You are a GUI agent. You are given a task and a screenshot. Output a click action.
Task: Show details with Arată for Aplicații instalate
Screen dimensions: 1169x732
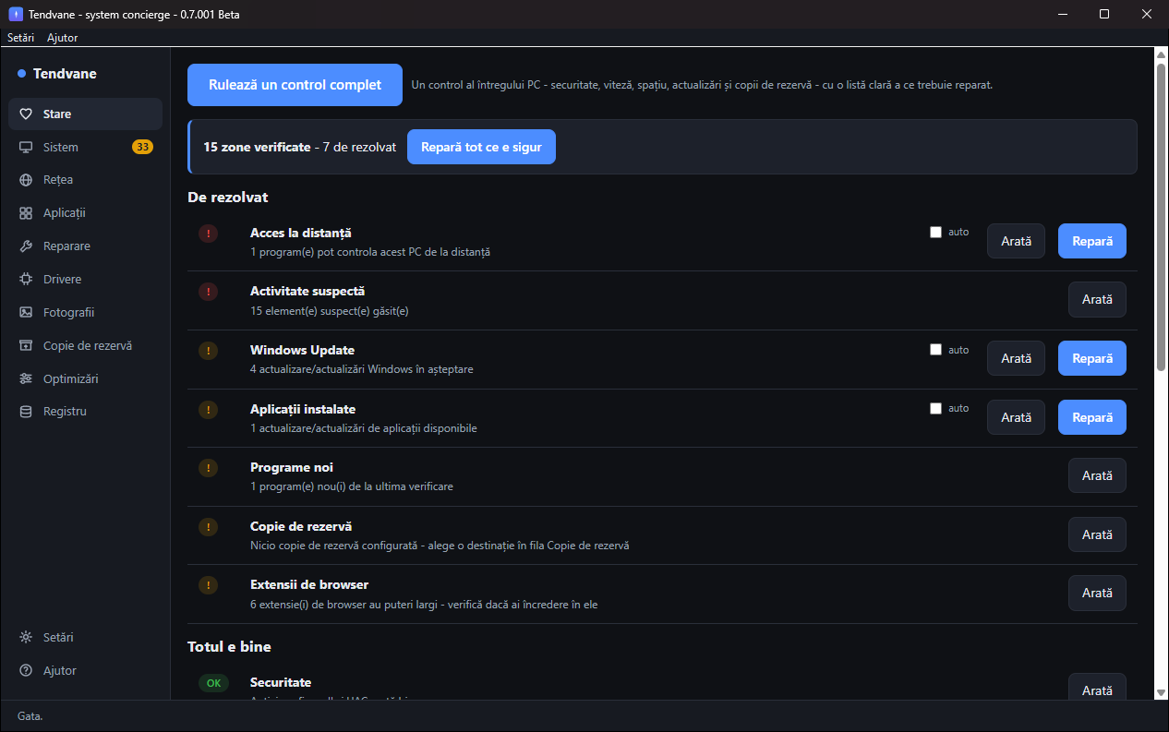click(x=1016, y=417)
